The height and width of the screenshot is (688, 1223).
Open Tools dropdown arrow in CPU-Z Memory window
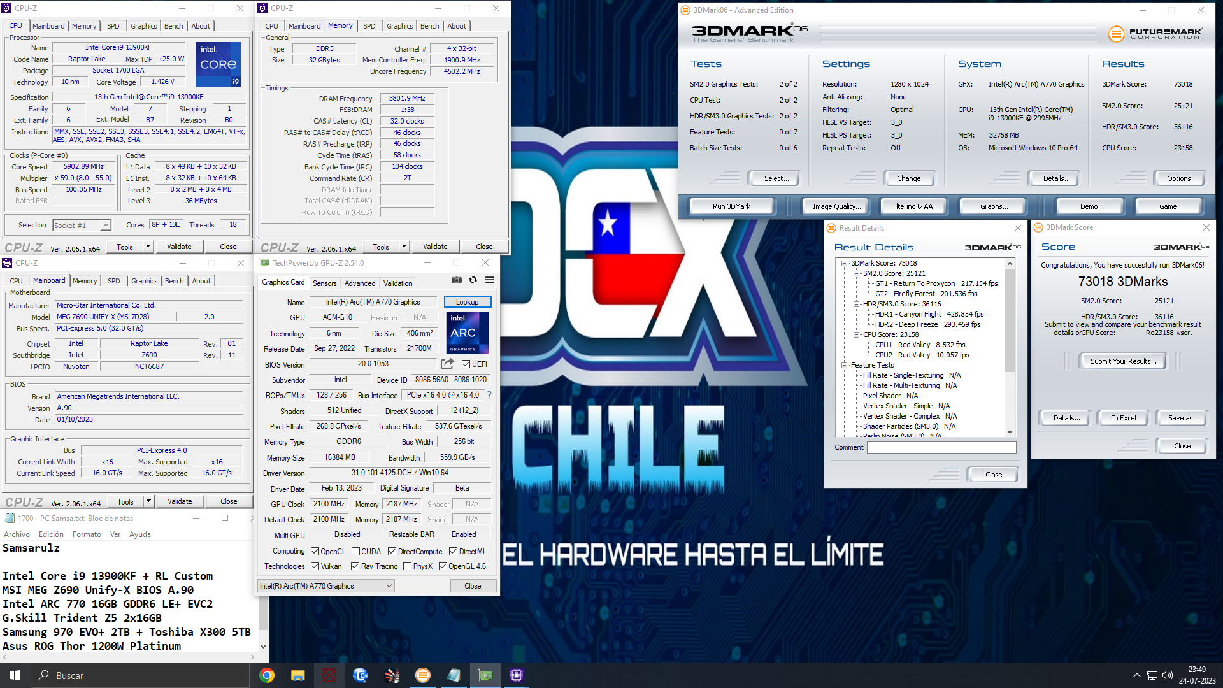point(404,247)
